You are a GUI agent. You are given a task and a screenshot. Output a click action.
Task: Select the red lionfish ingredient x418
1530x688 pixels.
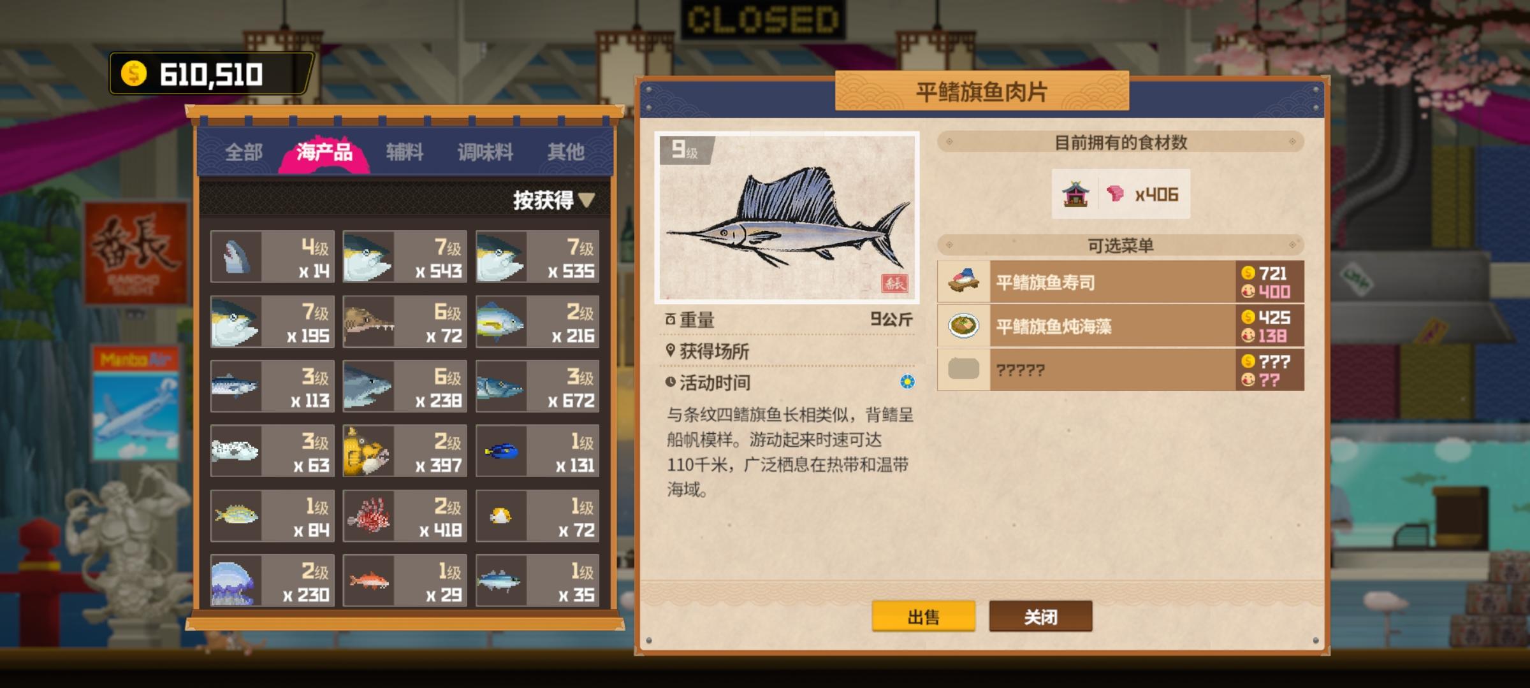coord(405,516)
